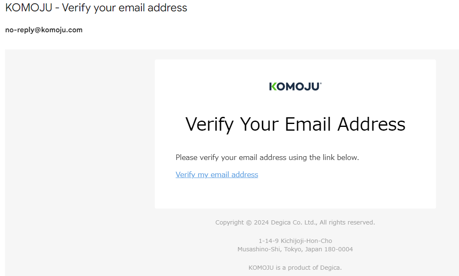This screenshot has width=459, height=276.
Task: Click the 'Please verify your email address' sentence
Action: [x=267, y=158]
